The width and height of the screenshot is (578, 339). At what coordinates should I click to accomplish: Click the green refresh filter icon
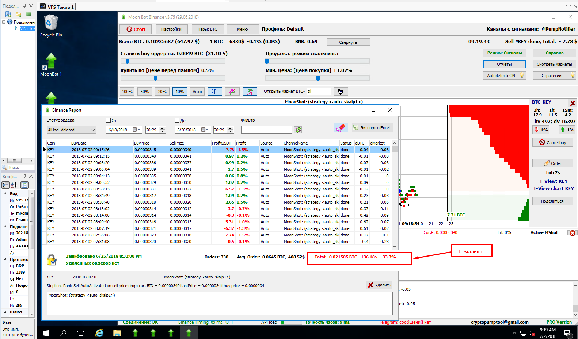298,130
